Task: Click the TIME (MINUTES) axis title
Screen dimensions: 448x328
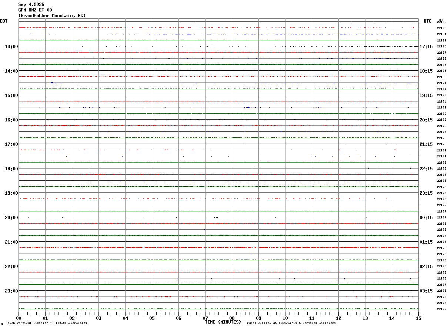Action: pos(223,322)
